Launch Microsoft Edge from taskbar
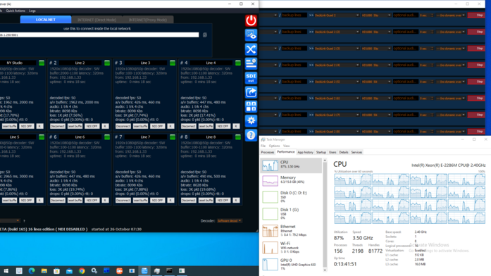The height and width of the screenshot is (276, 491). coord(32,270)
